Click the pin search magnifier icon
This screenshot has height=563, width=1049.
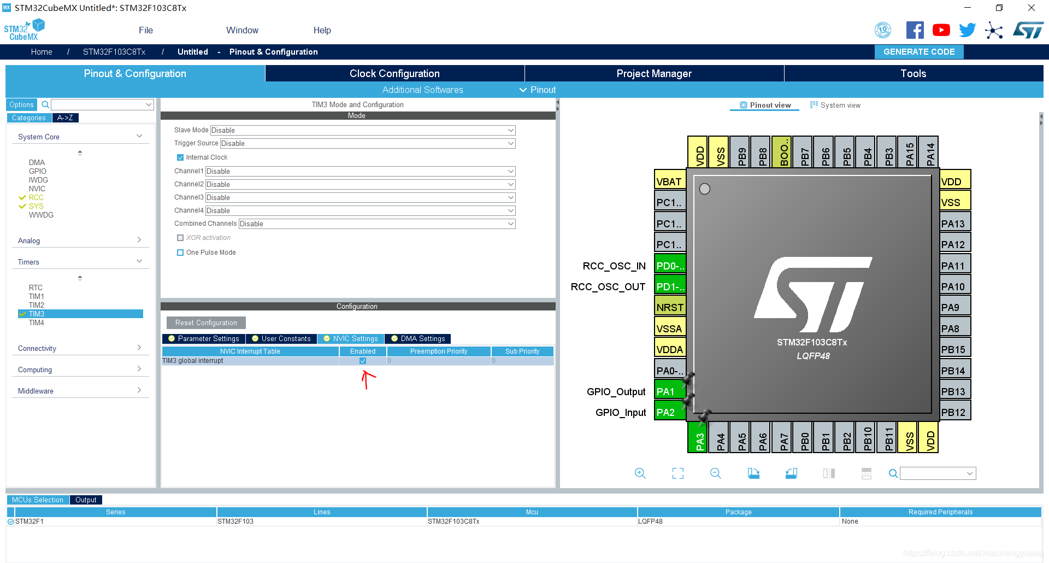pyautogui.click(x=893, y=473)
